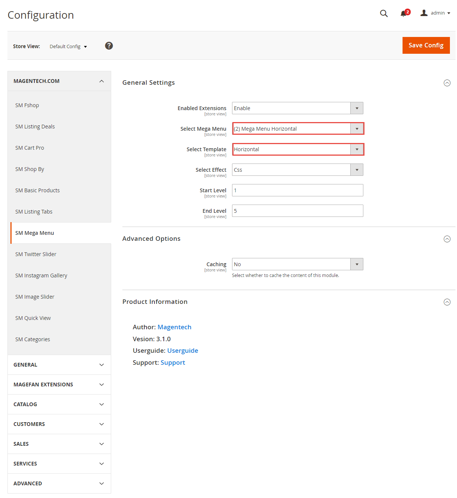Open the Select Mega Menu dropdown

(298, 129)
